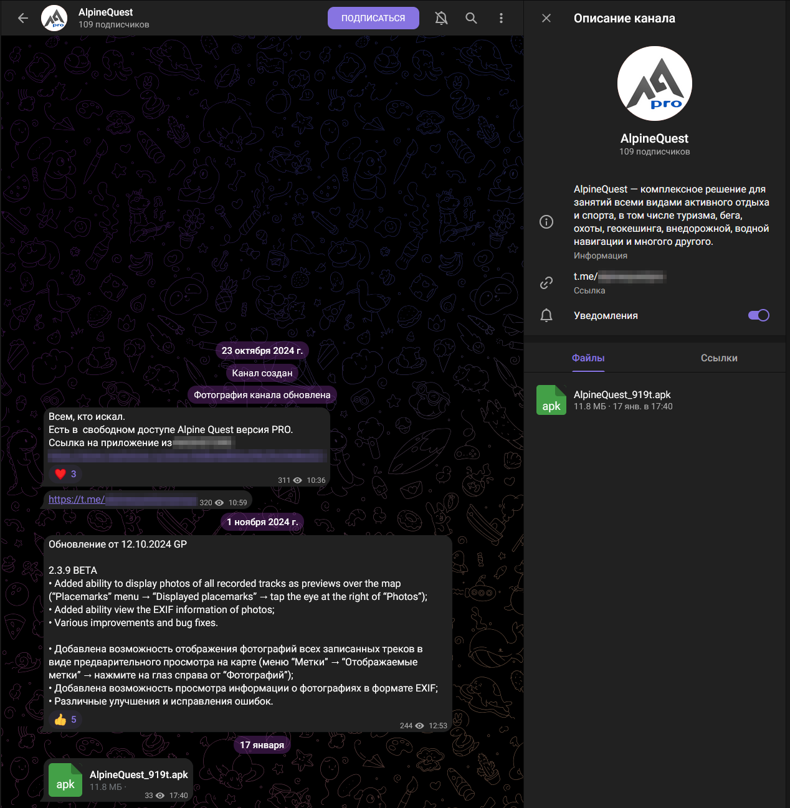The image size is (790, 808).
Task: Click the apk icon in the Файлы list
Action: point(551,400)
